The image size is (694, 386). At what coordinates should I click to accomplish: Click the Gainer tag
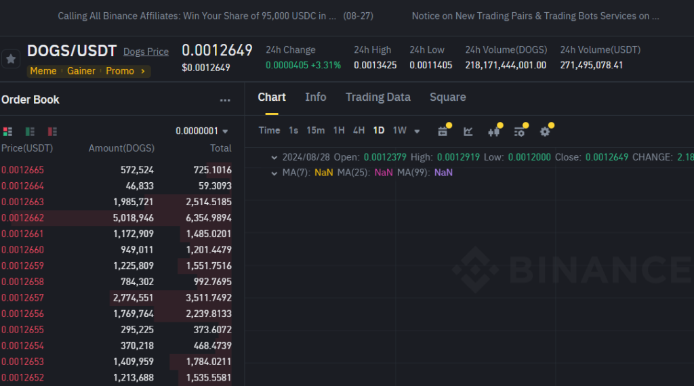[x=81, y=71]
